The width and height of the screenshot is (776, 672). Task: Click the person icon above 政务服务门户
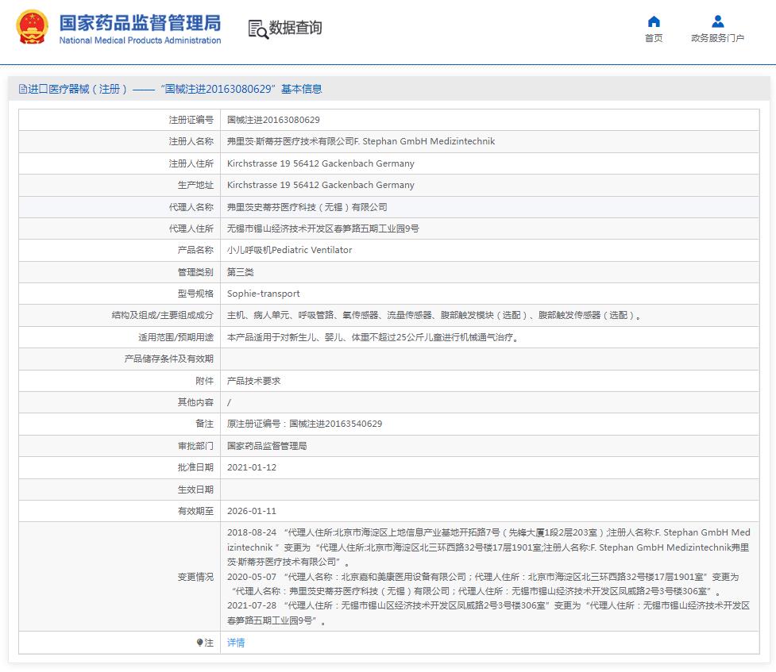tap(717, 20)
